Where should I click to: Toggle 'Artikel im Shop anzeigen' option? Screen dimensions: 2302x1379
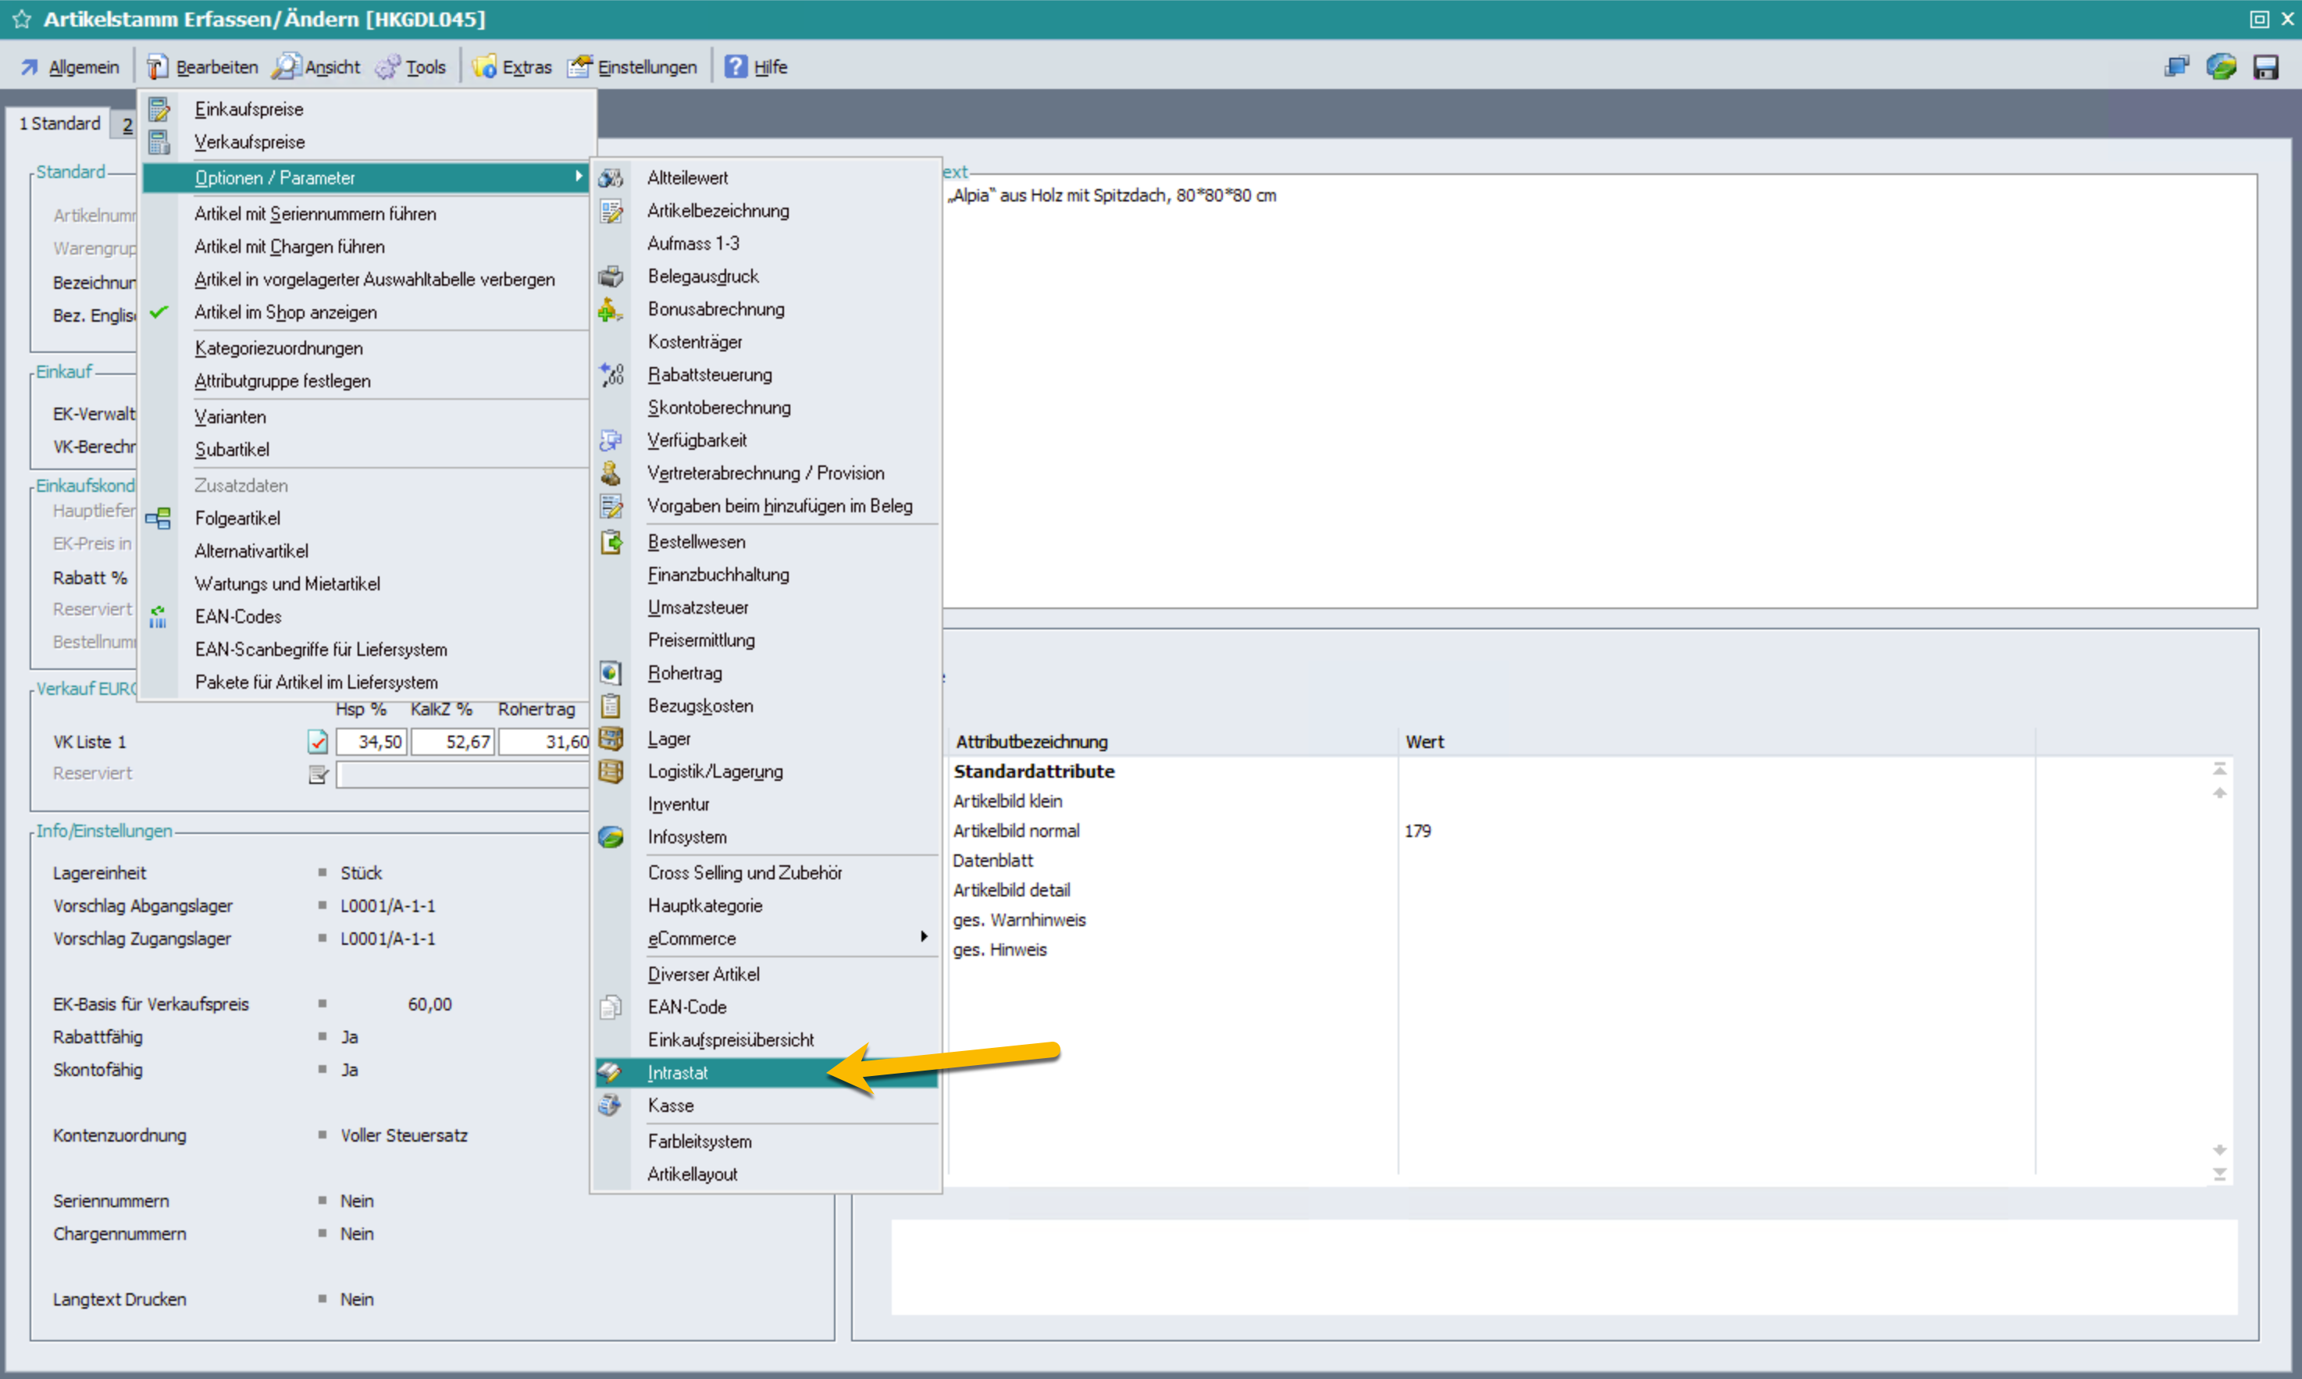[x=285, y=312]
